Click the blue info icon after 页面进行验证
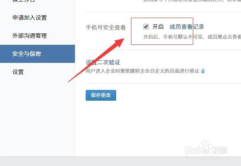The width and height of the screenshot is (241, 166). [x=203, y=71]
